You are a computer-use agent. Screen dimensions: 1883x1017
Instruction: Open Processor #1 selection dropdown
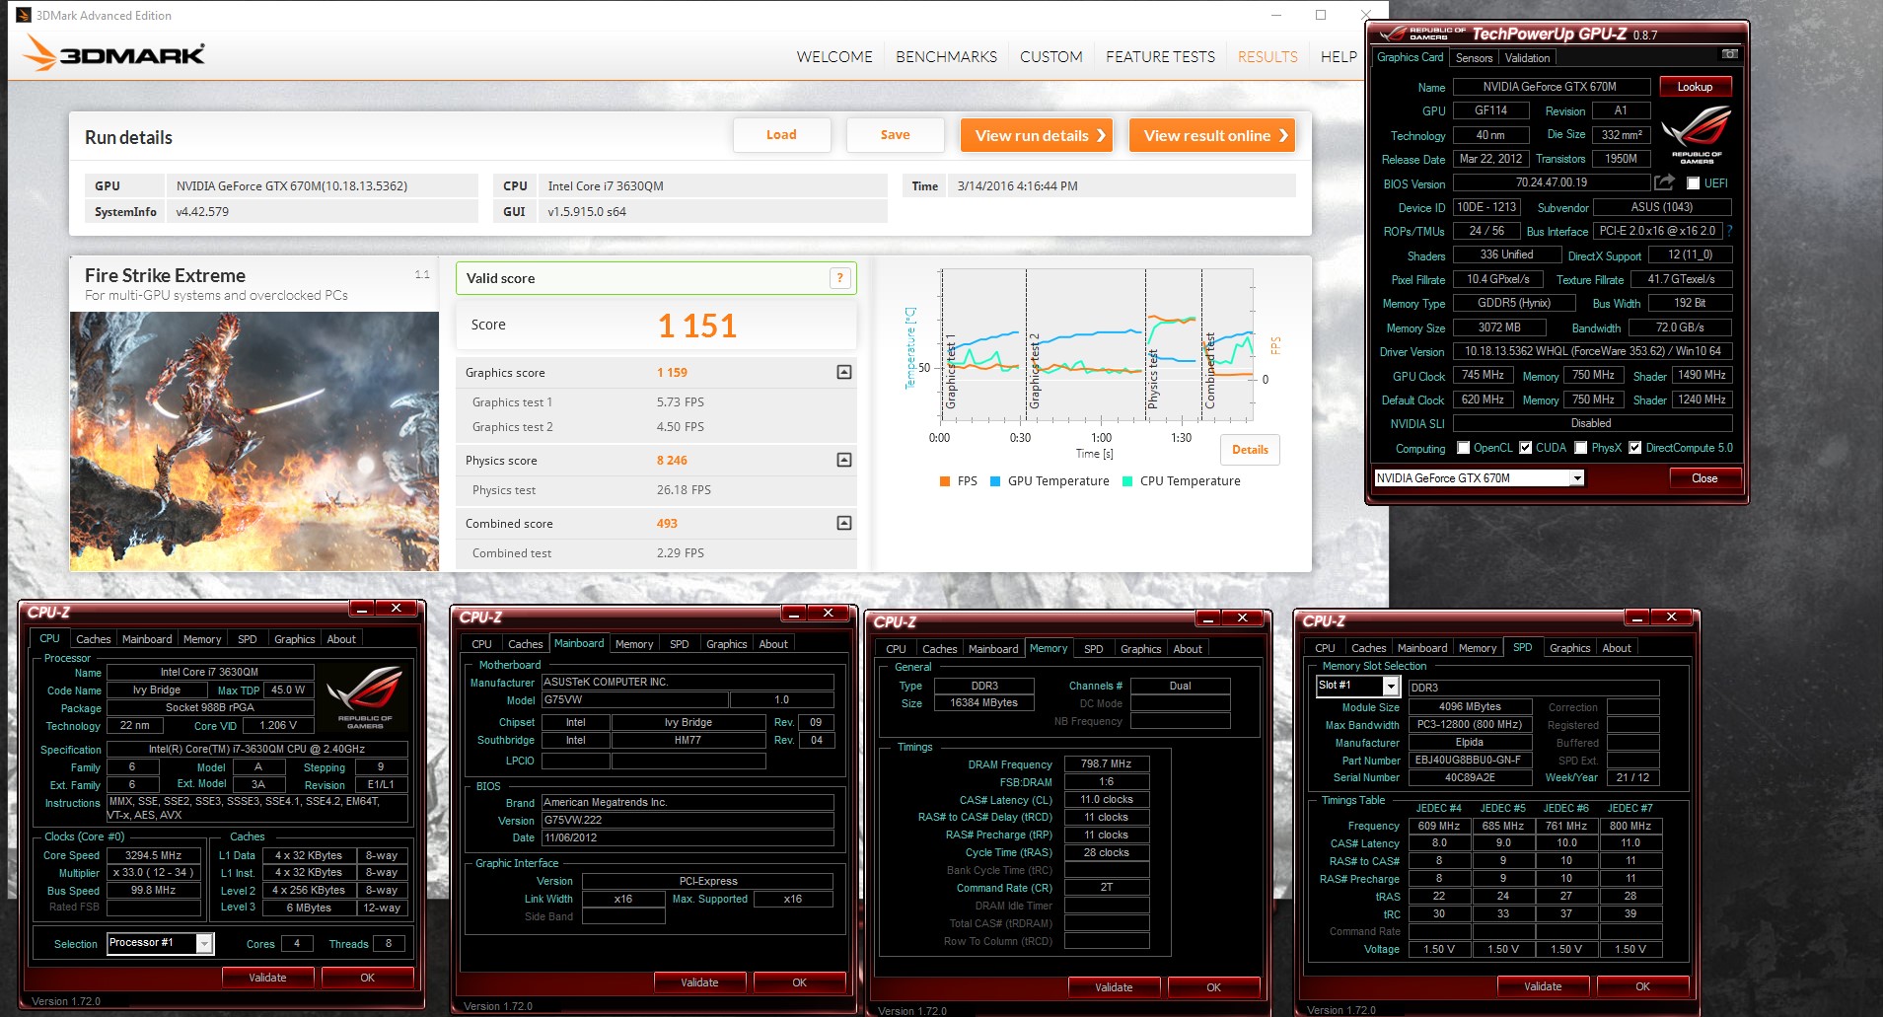[204, 944]
